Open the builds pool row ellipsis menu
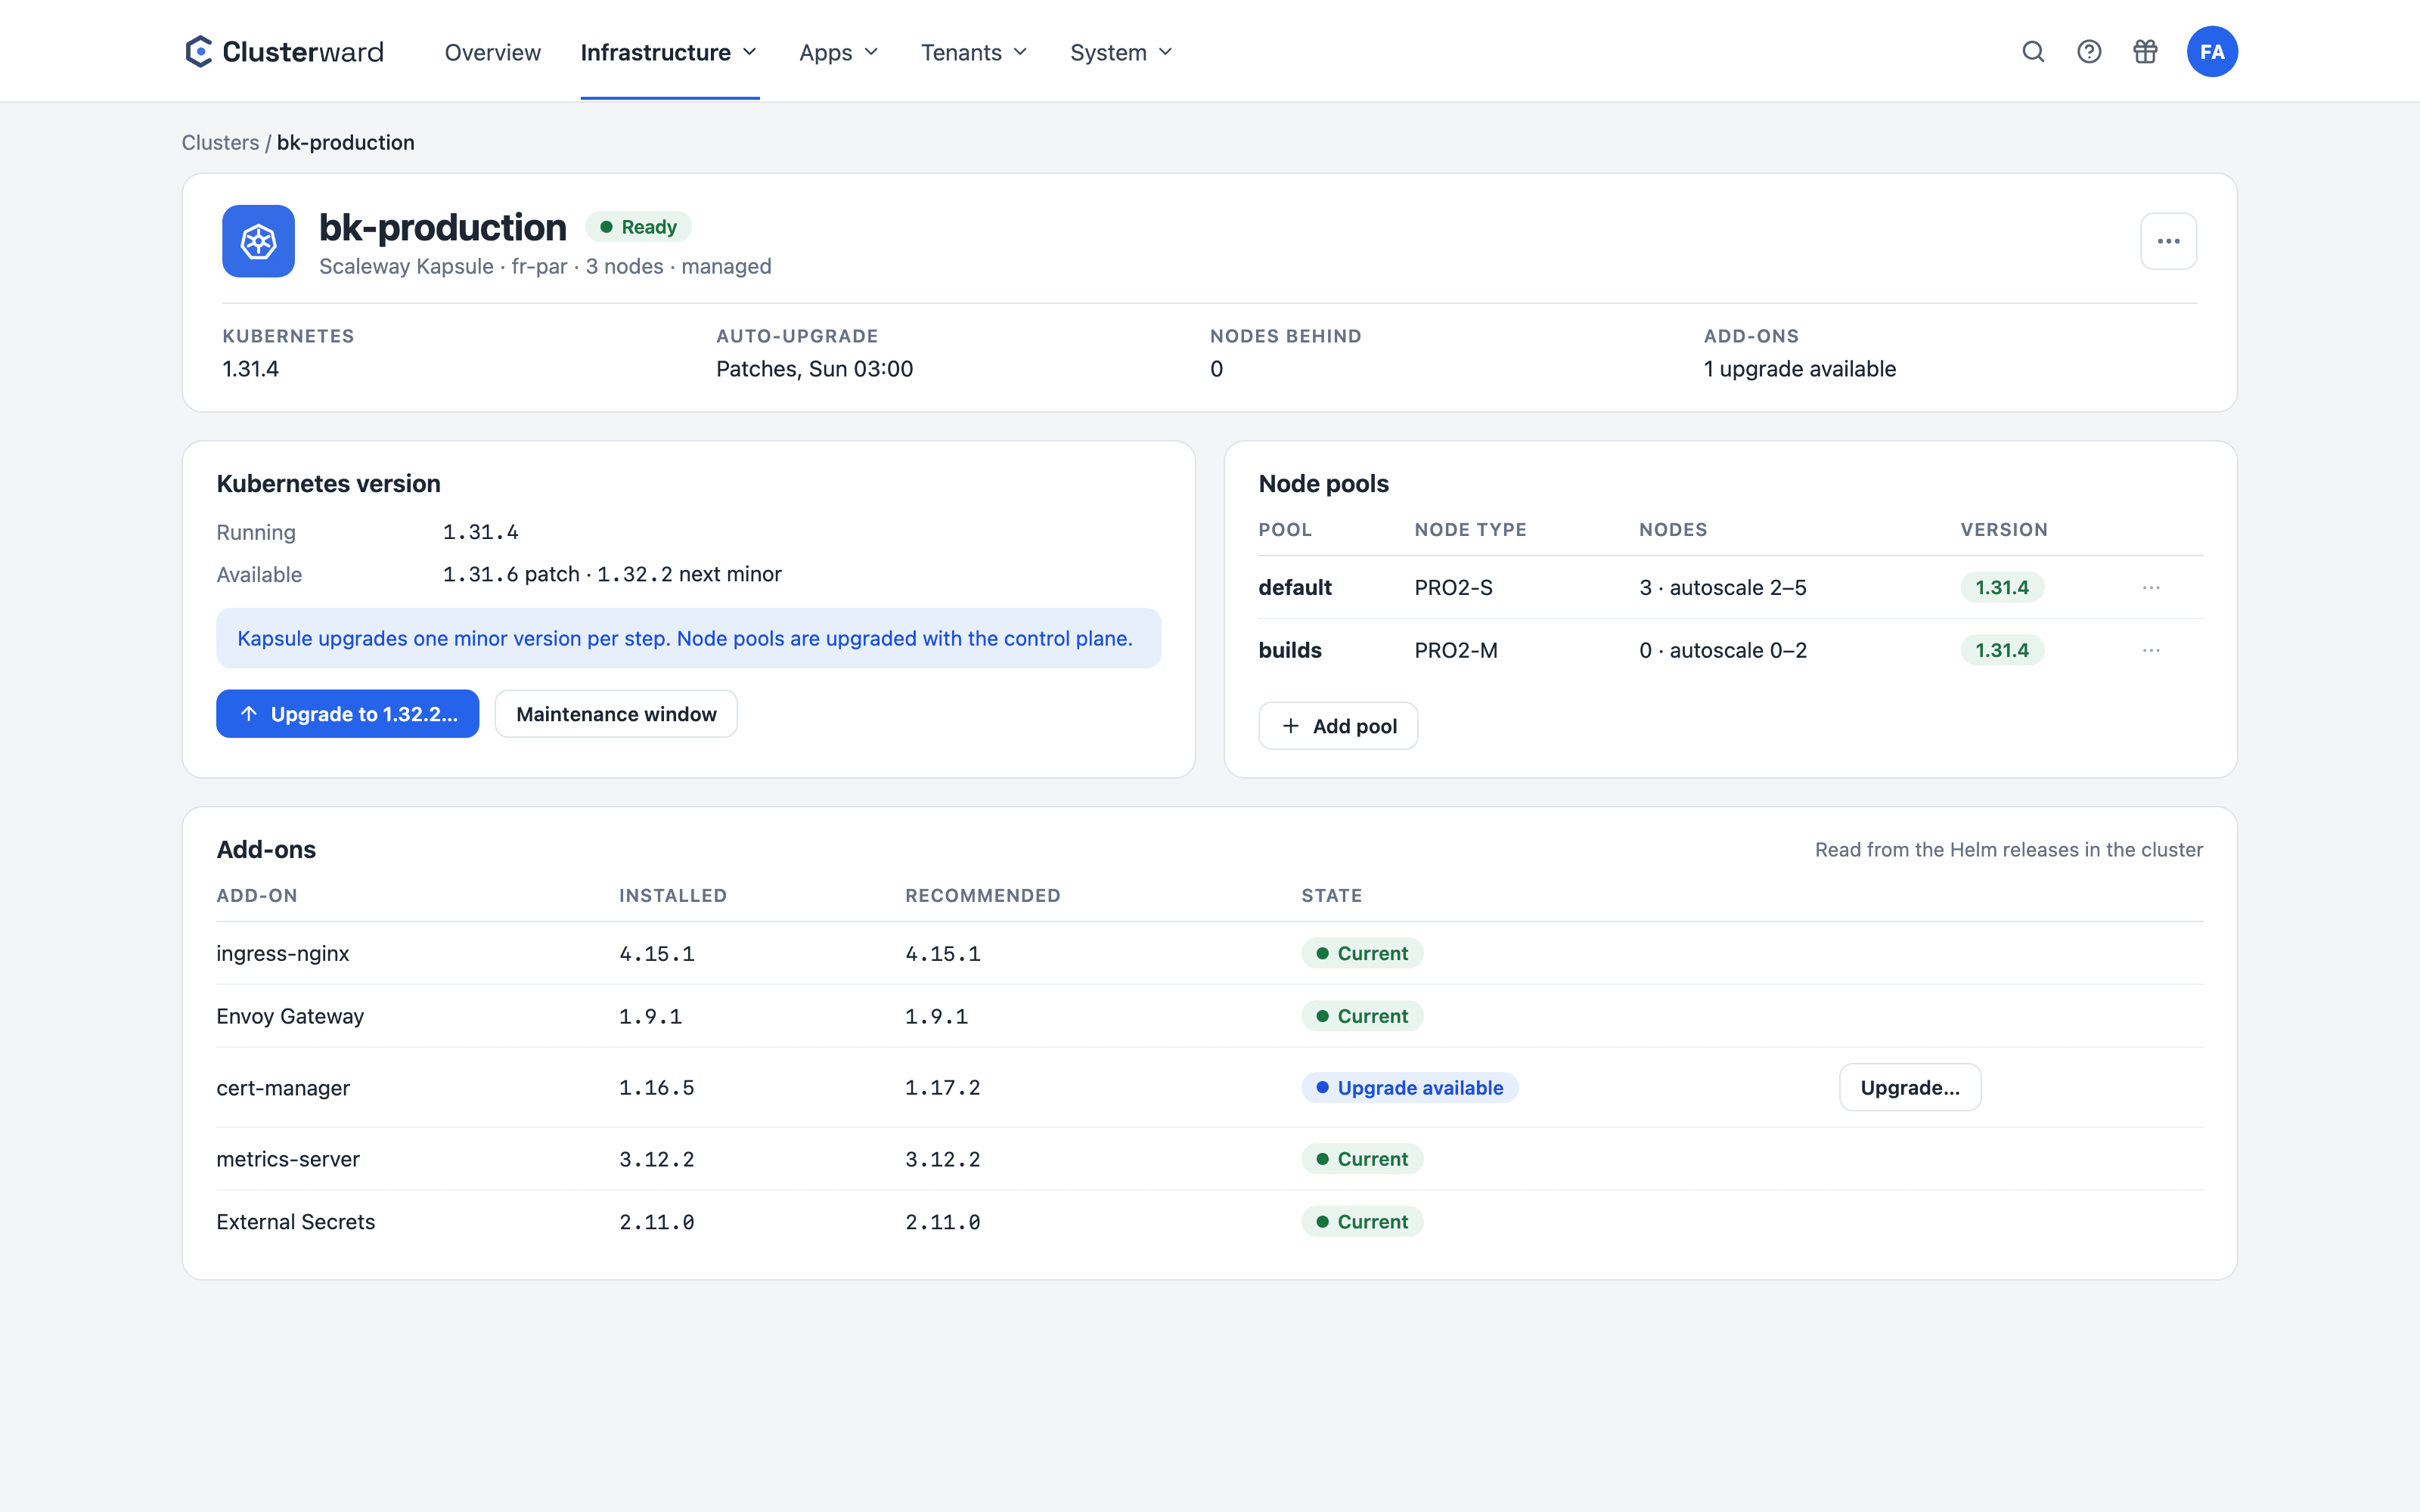The width and height of the screenshot is (2420, 1512). [2151, 651]
